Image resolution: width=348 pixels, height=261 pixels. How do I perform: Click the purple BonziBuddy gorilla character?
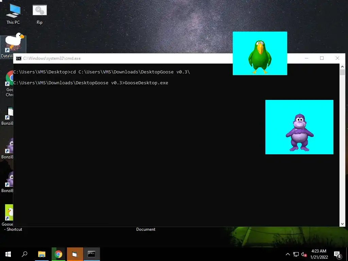point(299,132)
